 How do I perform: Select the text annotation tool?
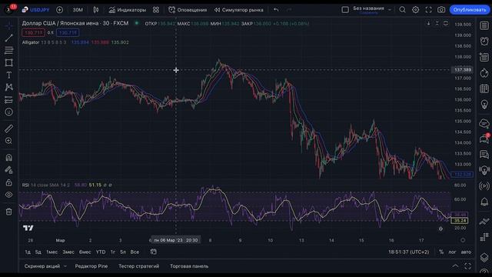[x=8, y=75]
